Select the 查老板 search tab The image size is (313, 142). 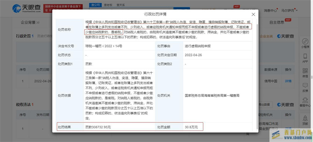point(108,5)
